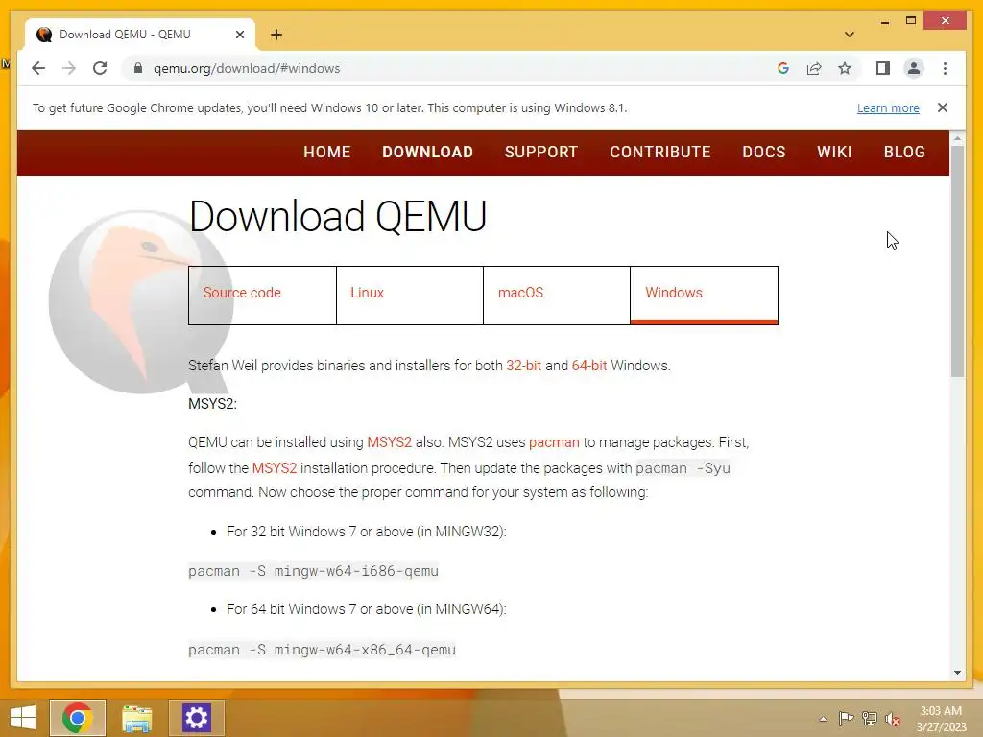
Task: Click the mingw-w64-i686-qemu command text
Action: click(313, 571)
